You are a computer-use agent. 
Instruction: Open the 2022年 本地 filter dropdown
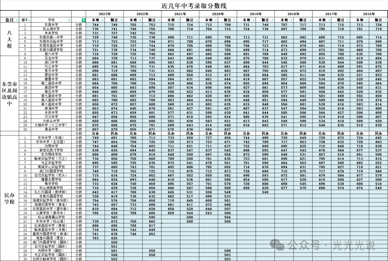[140, 20]
